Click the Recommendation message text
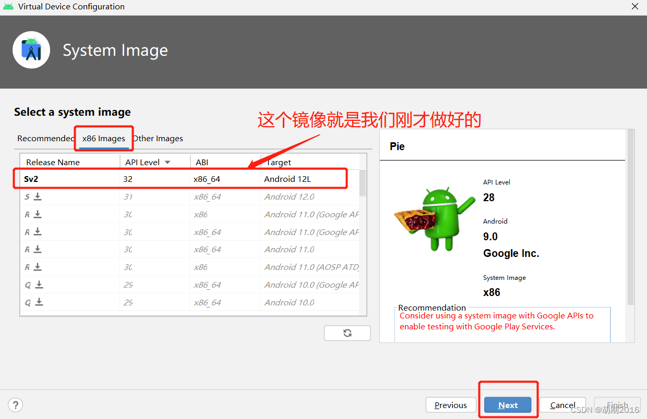The width and height of the screenshot is (647, 419). click(497, 321)
